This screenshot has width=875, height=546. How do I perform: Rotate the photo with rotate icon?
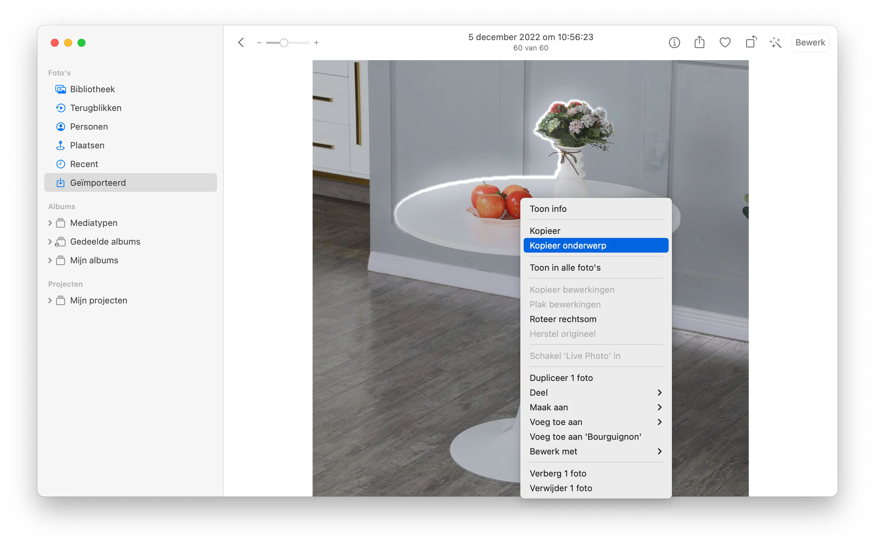(x=751, y=42)
